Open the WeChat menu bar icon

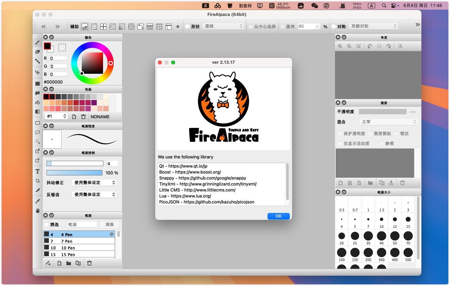(314, 6)
